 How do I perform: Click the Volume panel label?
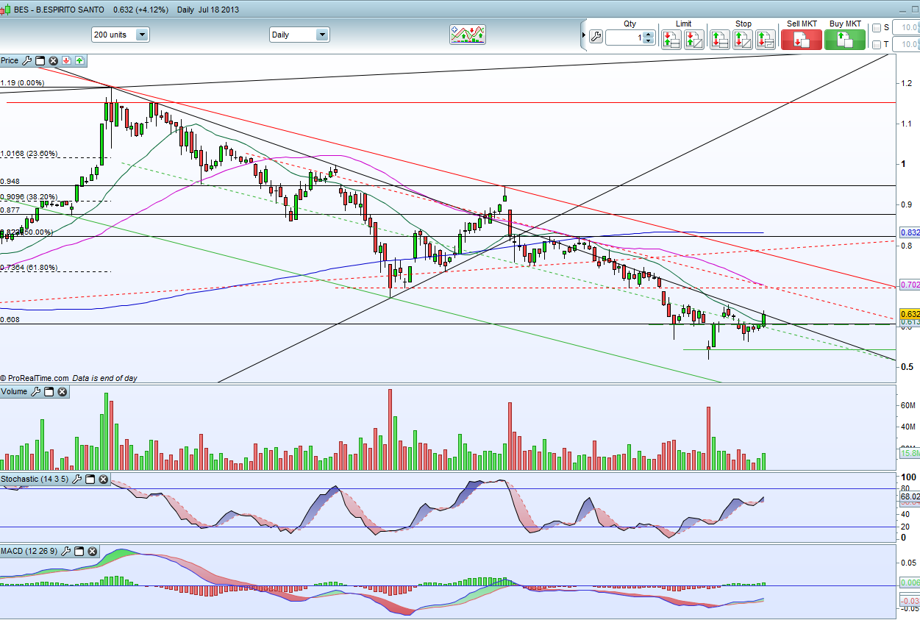14,392
